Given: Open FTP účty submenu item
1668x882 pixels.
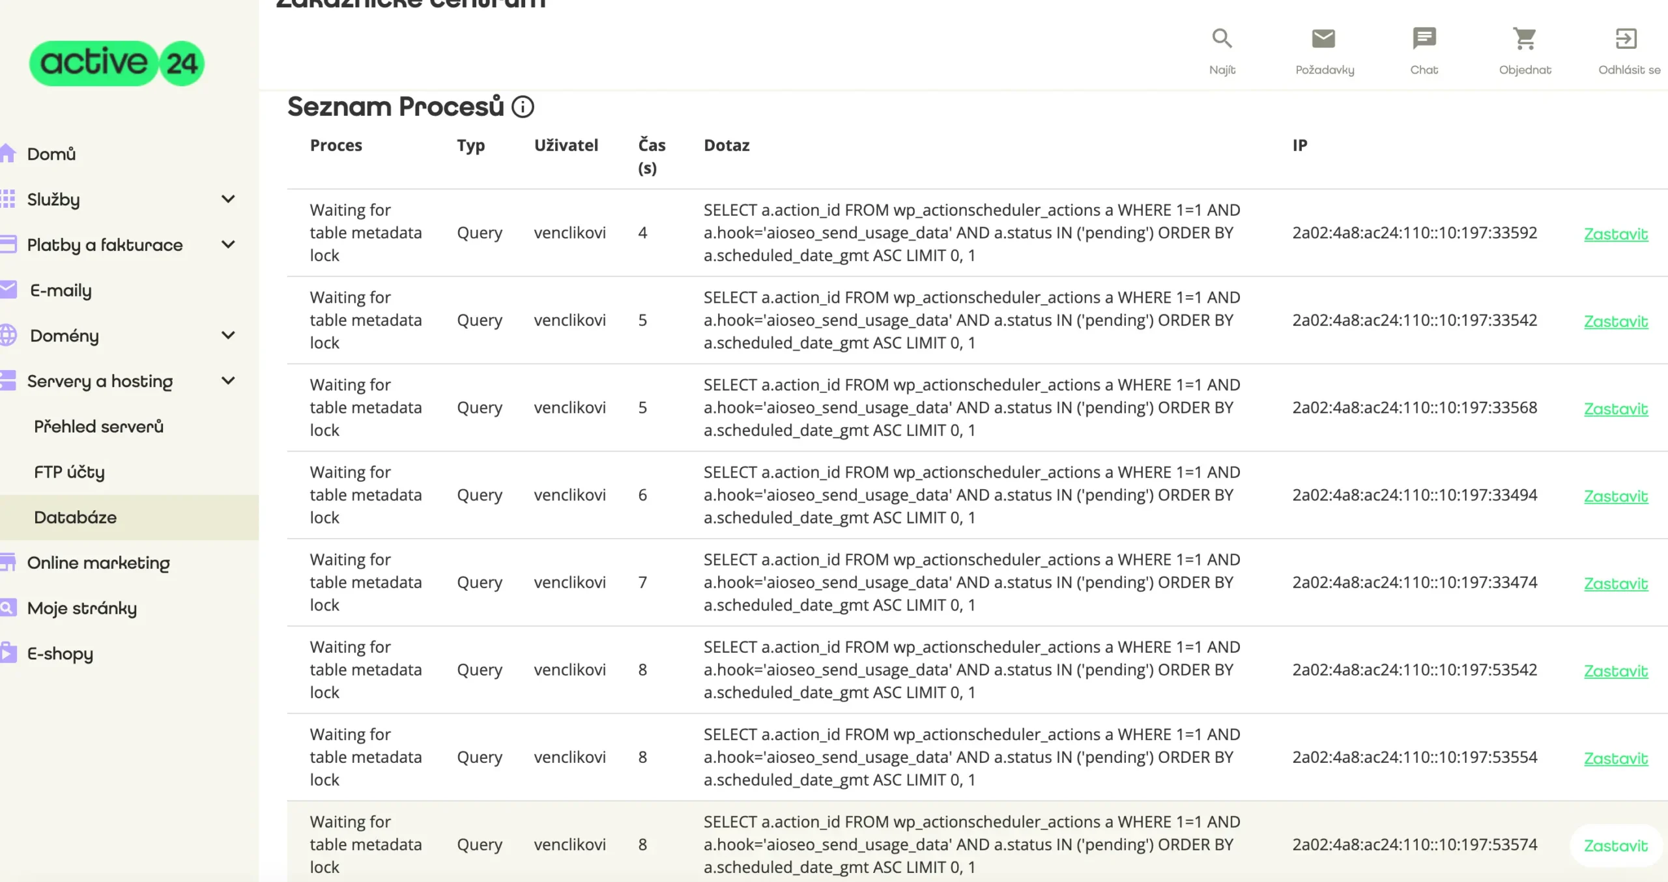Looking at the screenshot, I should (x=69, y=472).
